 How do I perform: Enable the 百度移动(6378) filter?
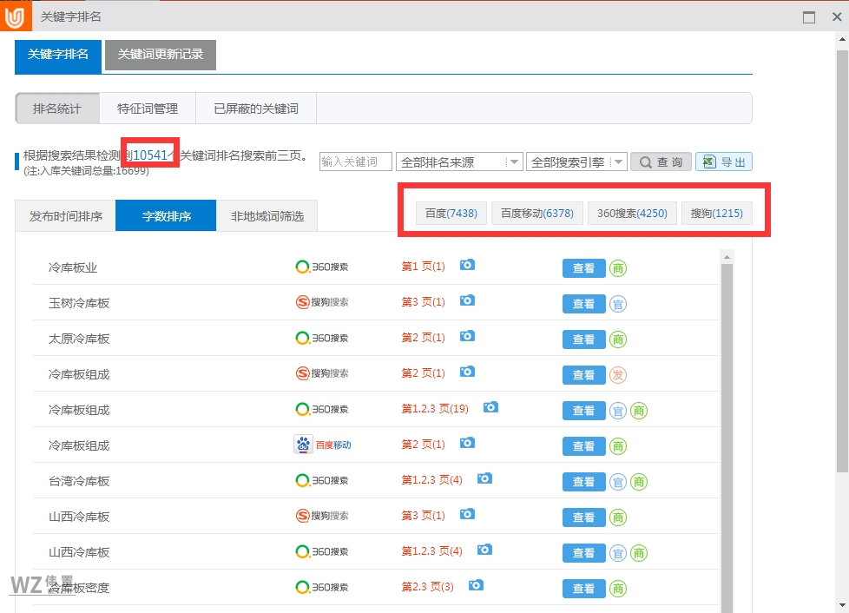(536, 213)
